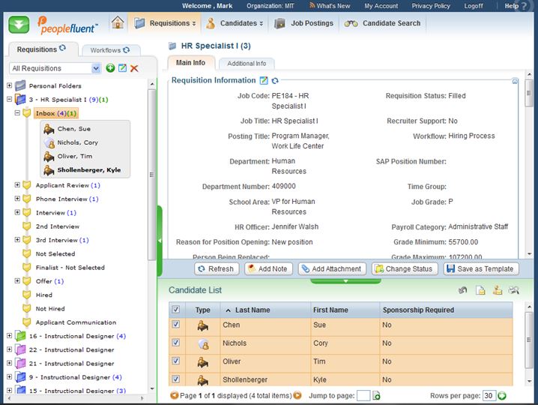Image resolution: width=538 pixels, height=405 pixels.
Task: Click binoculars icon in Candidate List toolbar
Action: 514,290
